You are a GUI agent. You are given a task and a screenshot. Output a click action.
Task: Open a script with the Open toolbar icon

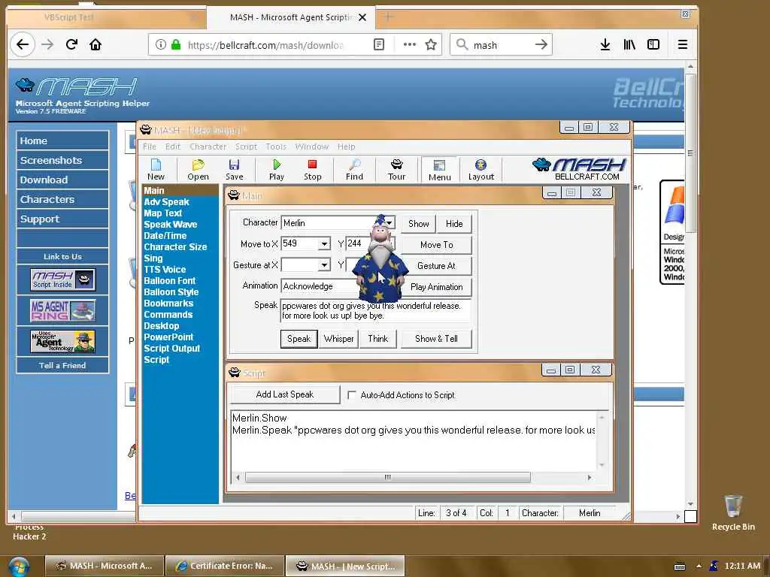tap(198, 170)
